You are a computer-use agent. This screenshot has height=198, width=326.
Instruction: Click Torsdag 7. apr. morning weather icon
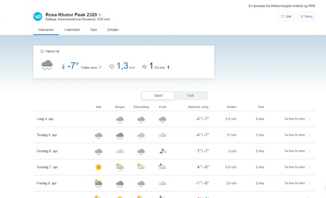[x=120, y=167]
